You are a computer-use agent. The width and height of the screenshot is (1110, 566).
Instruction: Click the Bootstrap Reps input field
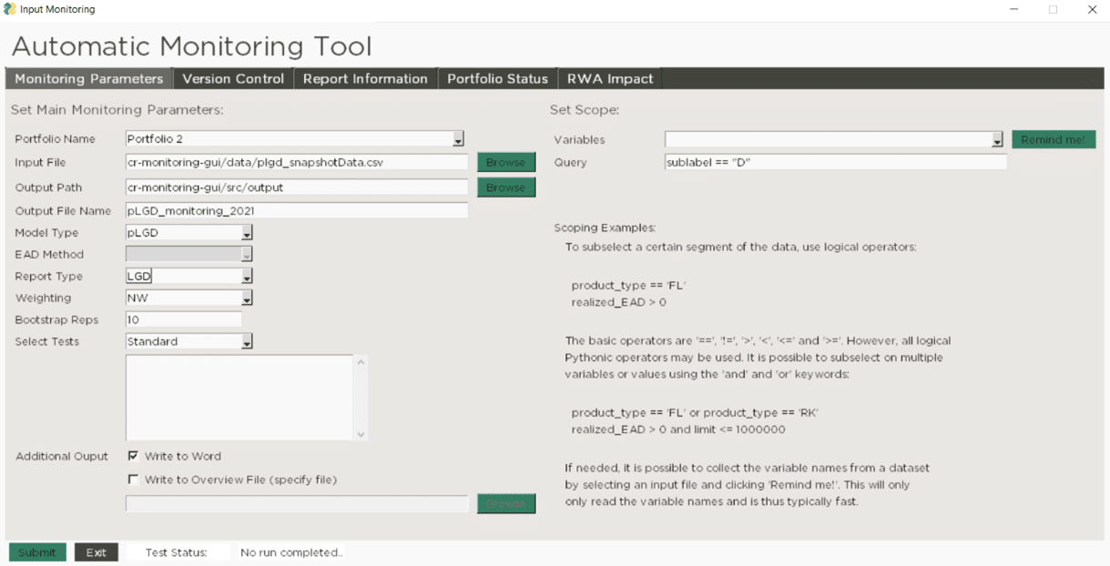tap(183, 320)
